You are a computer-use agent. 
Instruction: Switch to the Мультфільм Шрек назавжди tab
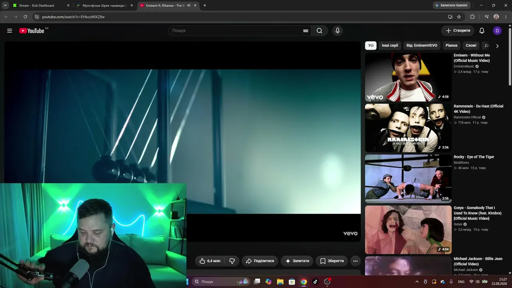click(x=105, y=6)
